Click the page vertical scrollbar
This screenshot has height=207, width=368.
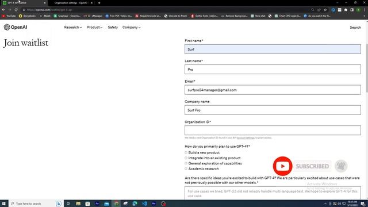point(367,68)
